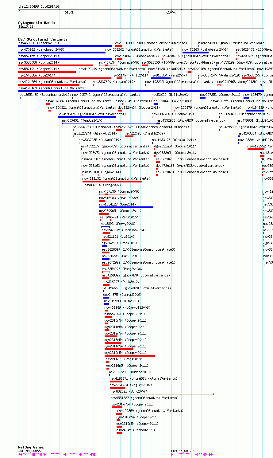Click the nsv4505742 gnomADStructuralVariants label

[x=106, y=95]
